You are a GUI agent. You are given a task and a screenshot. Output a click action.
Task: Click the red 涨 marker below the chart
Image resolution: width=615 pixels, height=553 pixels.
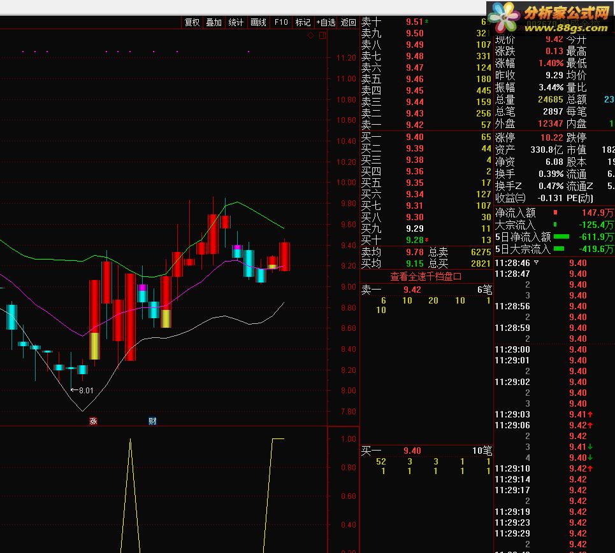pyautogui.click(x=93, y=421)
